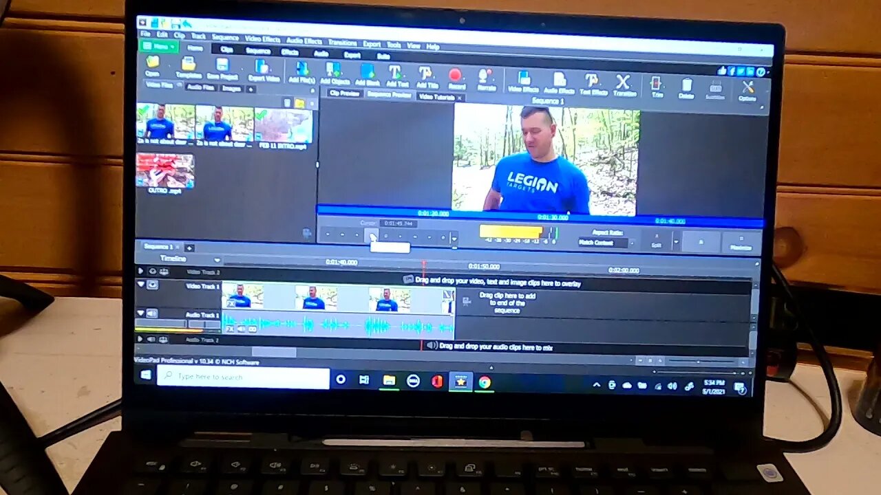Switch to Images bin tab
Viewport: 881px width, 495px height.
231,88
